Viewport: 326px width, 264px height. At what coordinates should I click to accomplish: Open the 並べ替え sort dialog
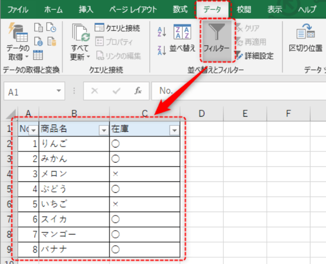coord(183,38)
